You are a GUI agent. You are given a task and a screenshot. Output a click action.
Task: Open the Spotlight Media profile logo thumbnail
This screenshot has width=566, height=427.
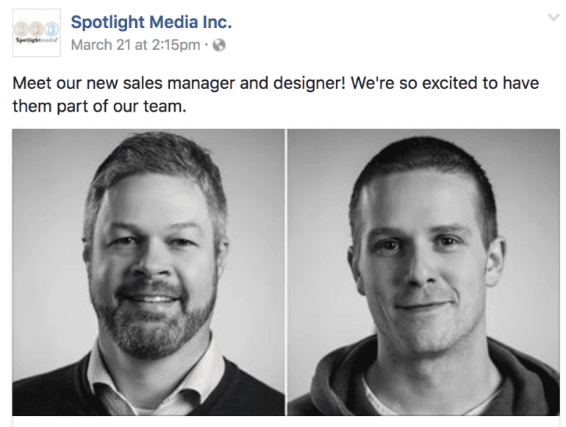37,33
